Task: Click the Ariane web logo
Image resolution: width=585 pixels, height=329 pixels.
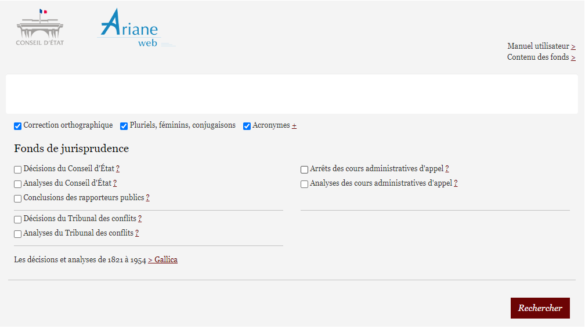Action: point(136,28)
